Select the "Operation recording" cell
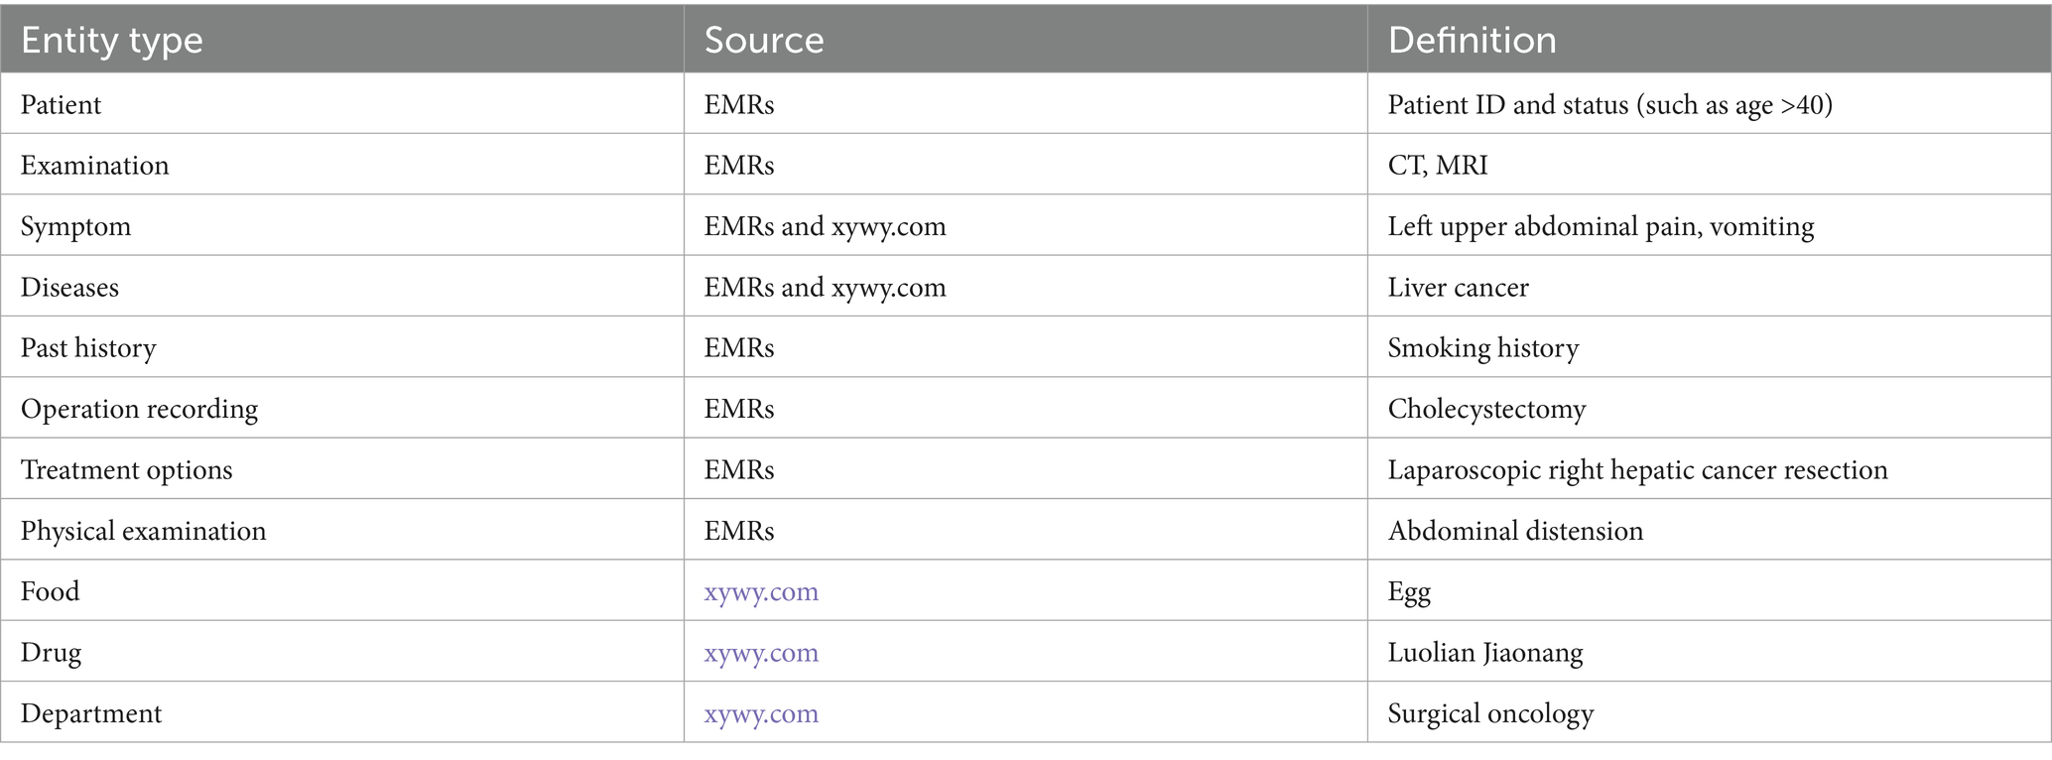This screenshot has height=760, width=2052. [139, 410]
